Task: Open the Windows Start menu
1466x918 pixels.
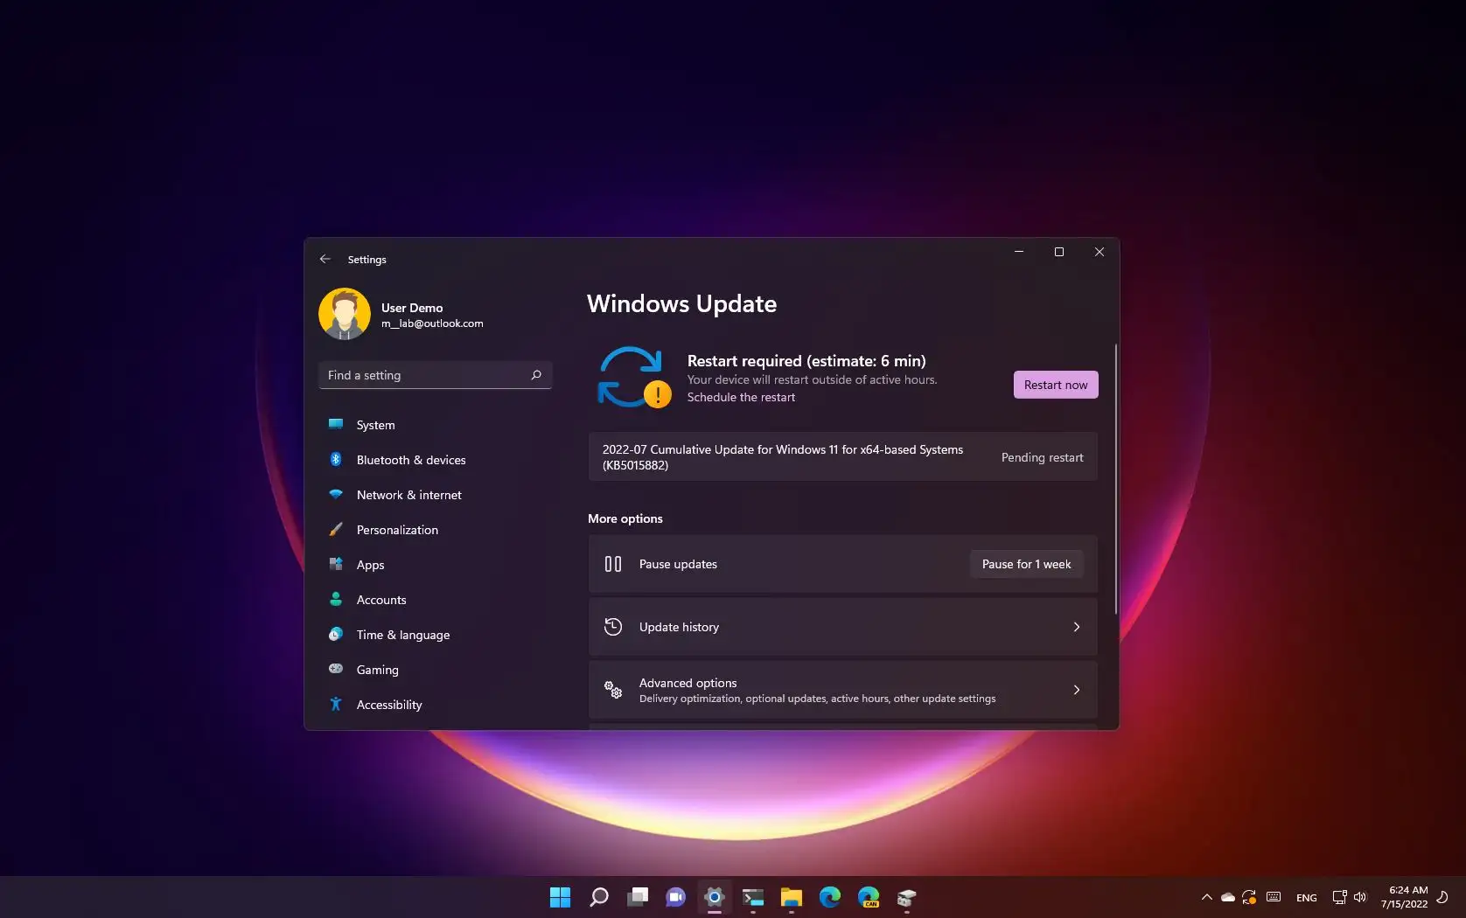Action: pyautogui.click(x=560, y=897)
